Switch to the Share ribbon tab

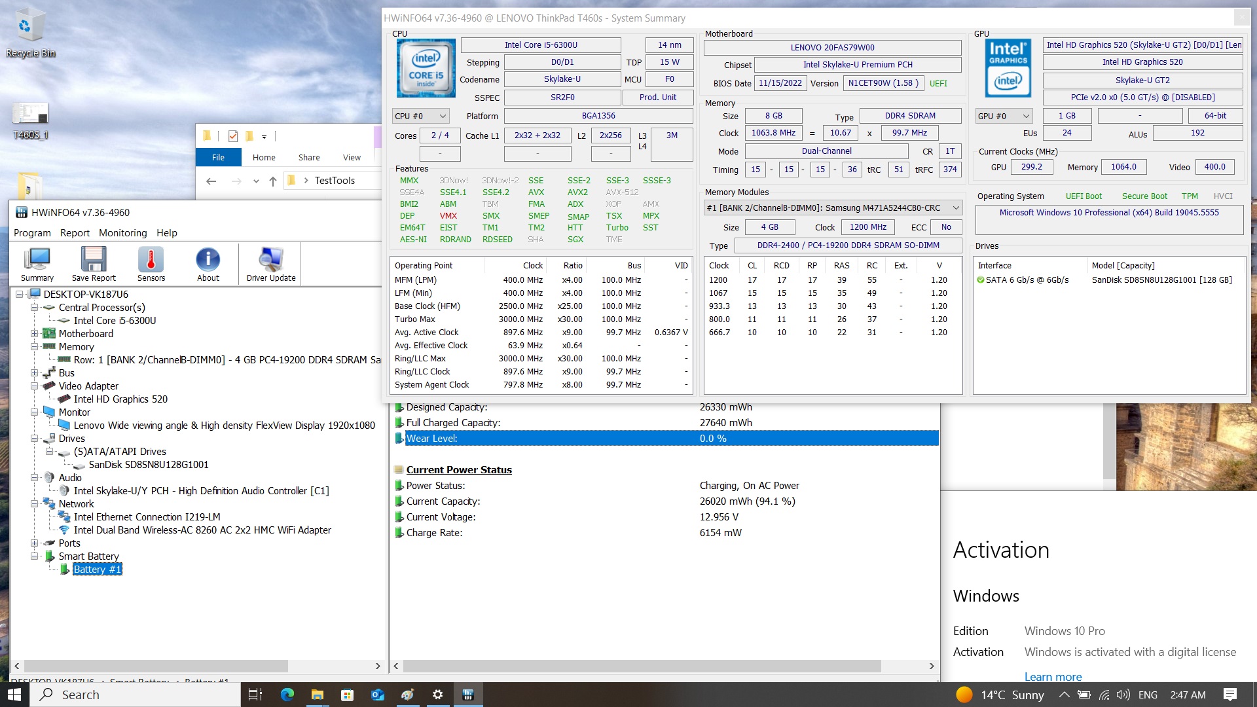click(309, 157)
